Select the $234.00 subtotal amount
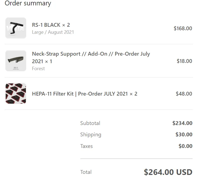This screenshot has width=209, height=186. [182, 123]
